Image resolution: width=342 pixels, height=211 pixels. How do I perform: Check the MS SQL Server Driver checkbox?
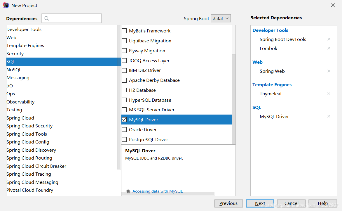(x=124, y=110)
